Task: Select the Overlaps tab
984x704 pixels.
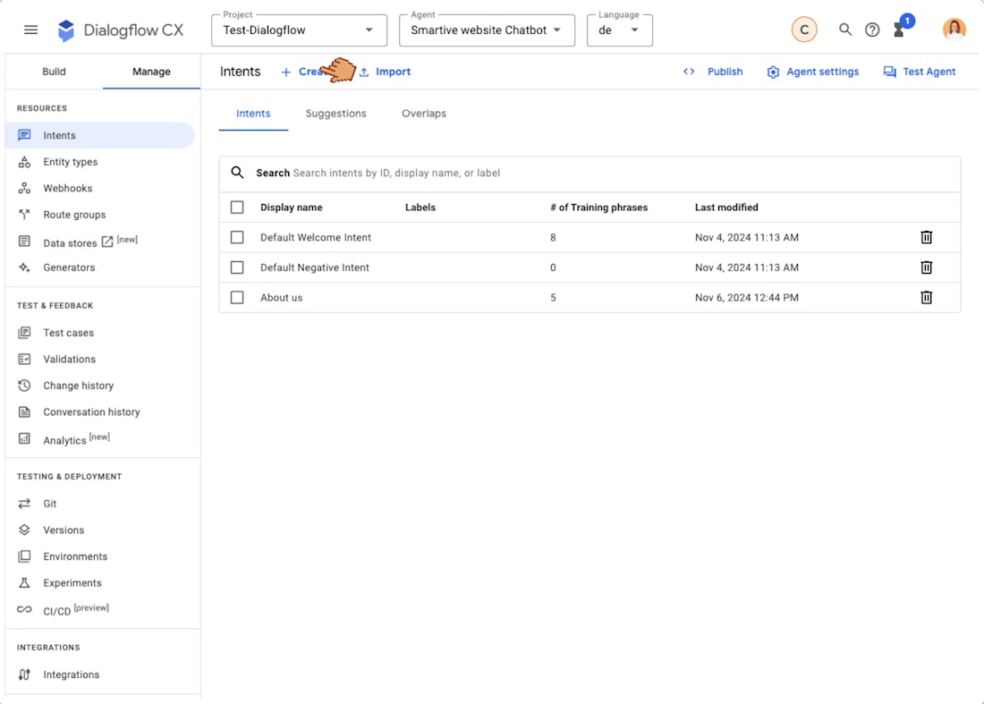Action: coord(424,114)
